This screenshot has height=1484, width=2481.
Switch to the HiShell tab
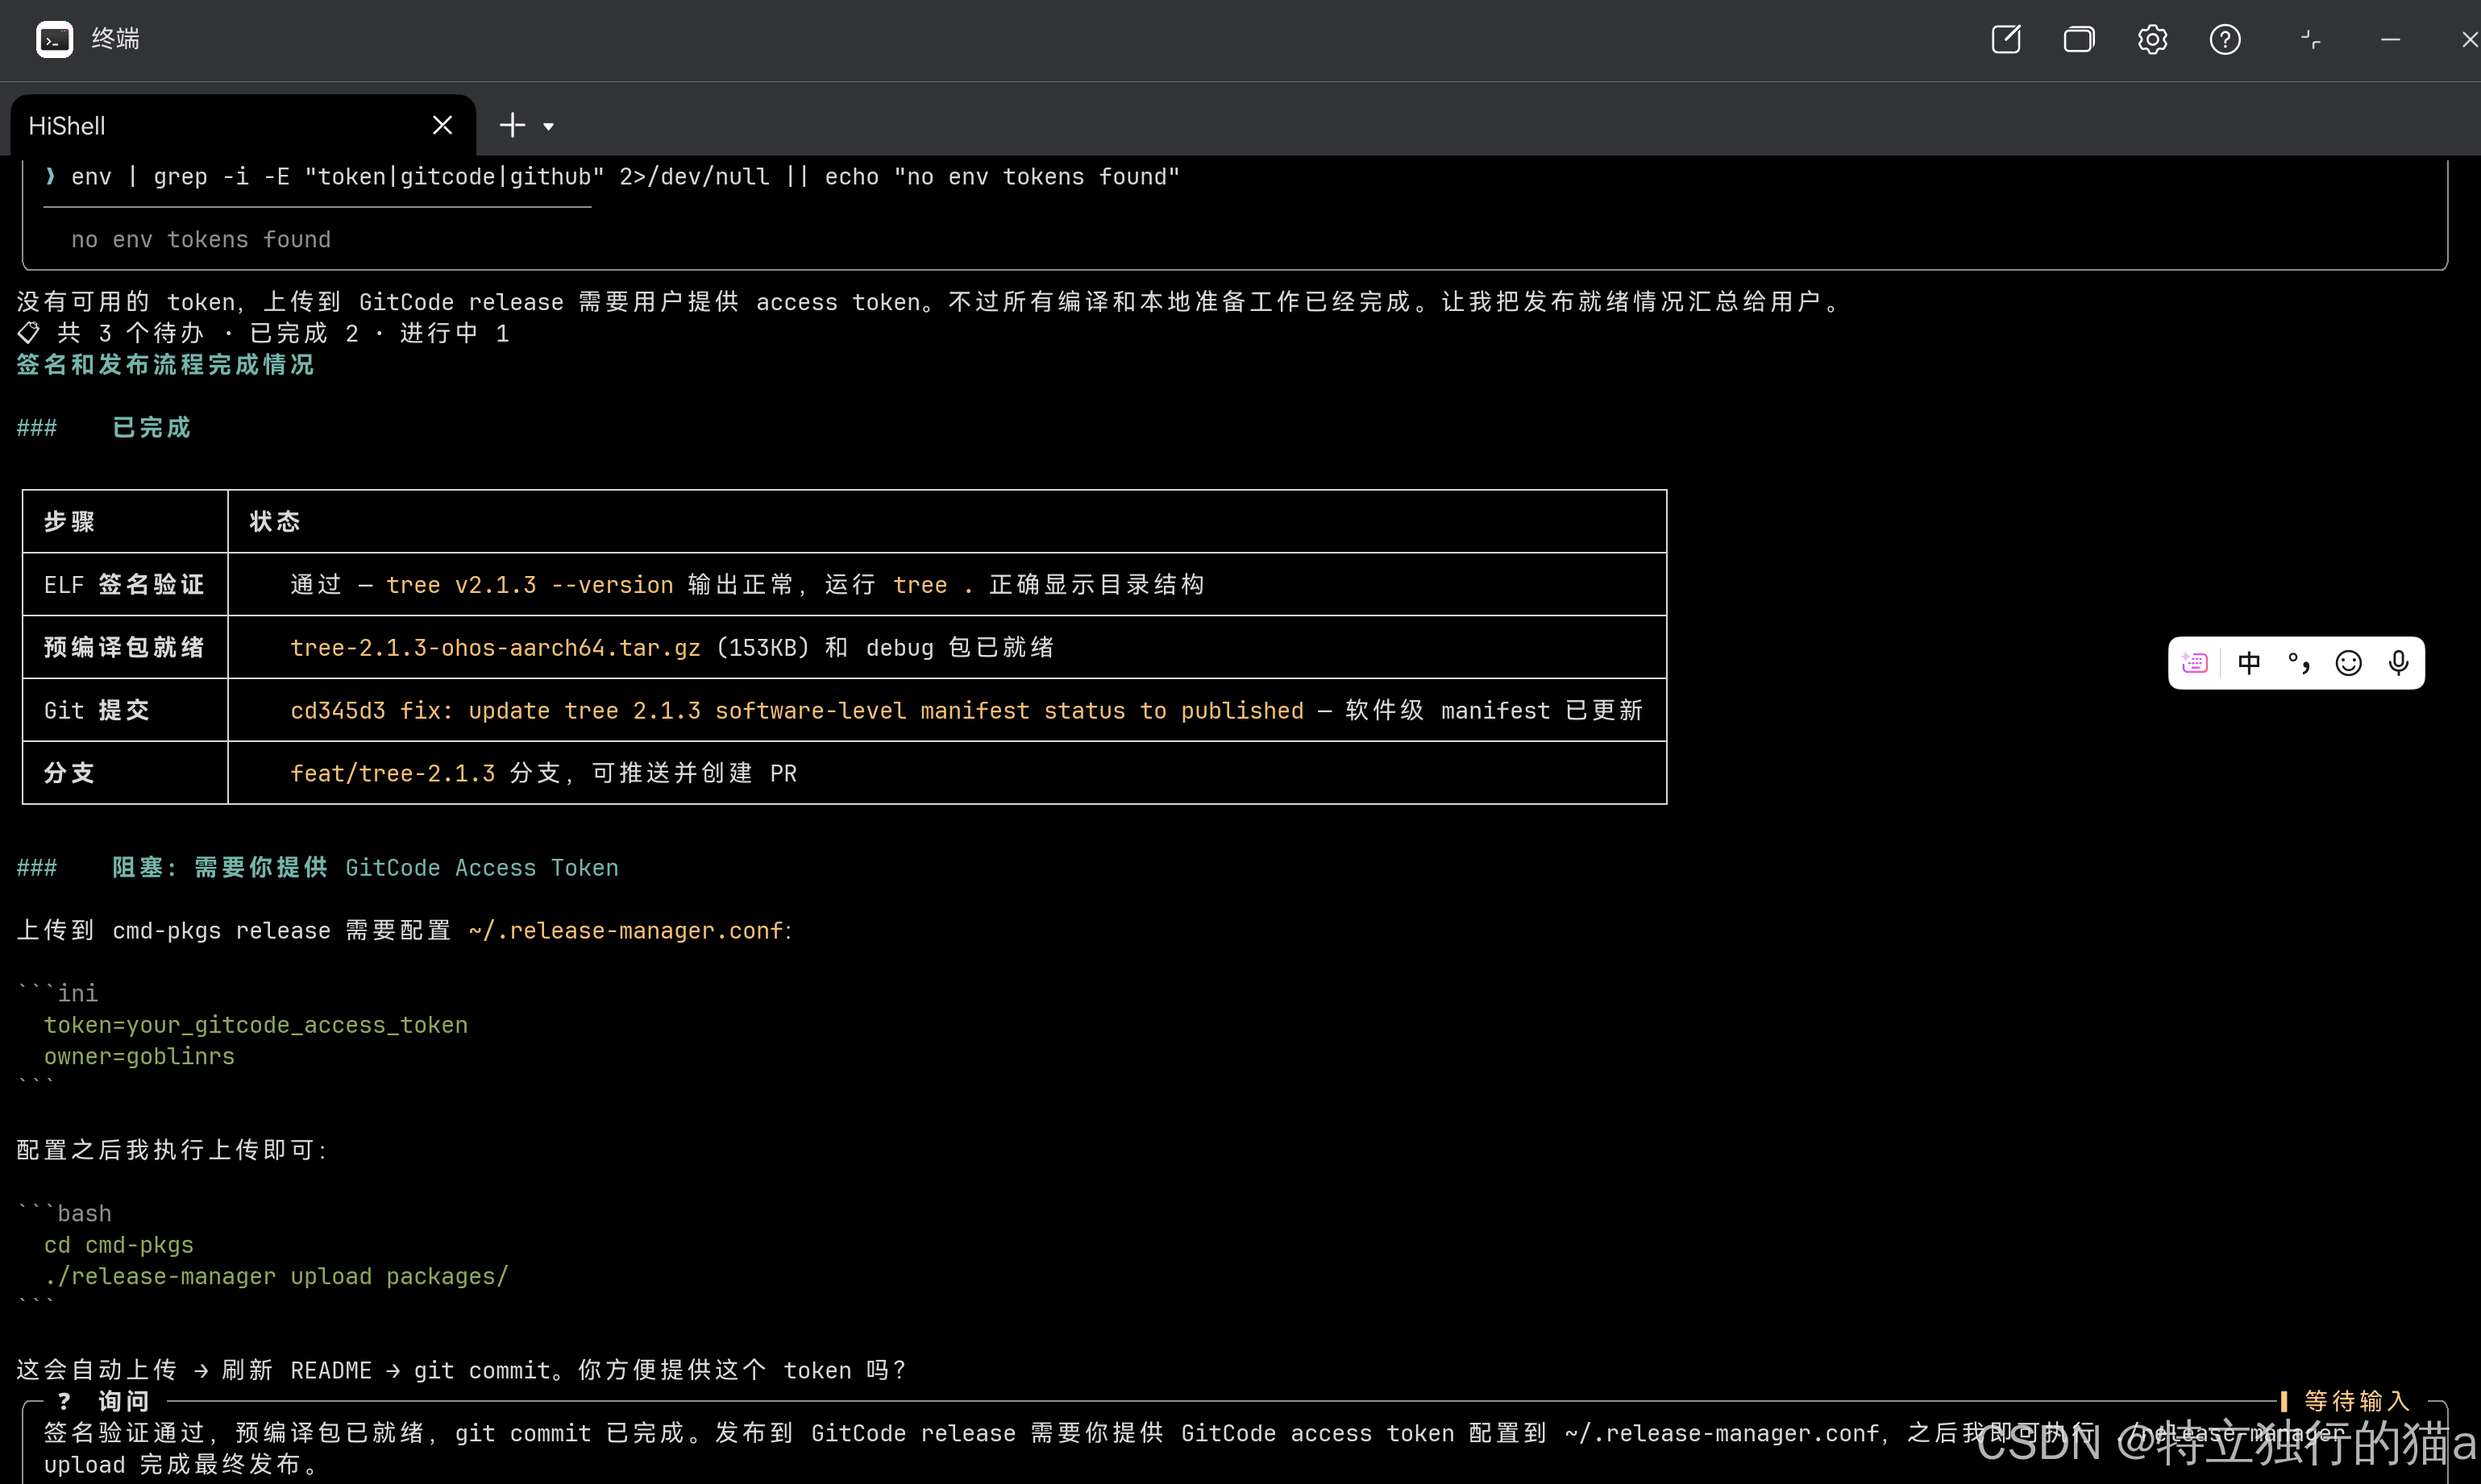tap(242, 125)
